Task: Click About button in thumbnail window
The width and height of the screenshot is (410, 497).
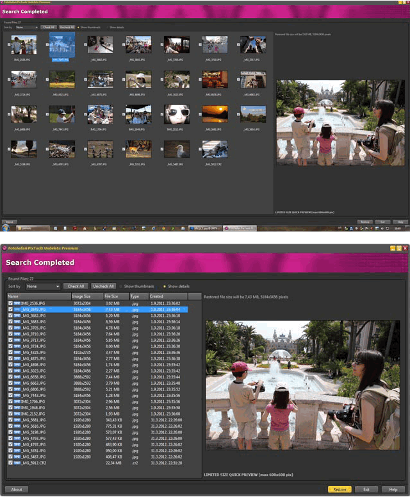Action: (10, 222)
